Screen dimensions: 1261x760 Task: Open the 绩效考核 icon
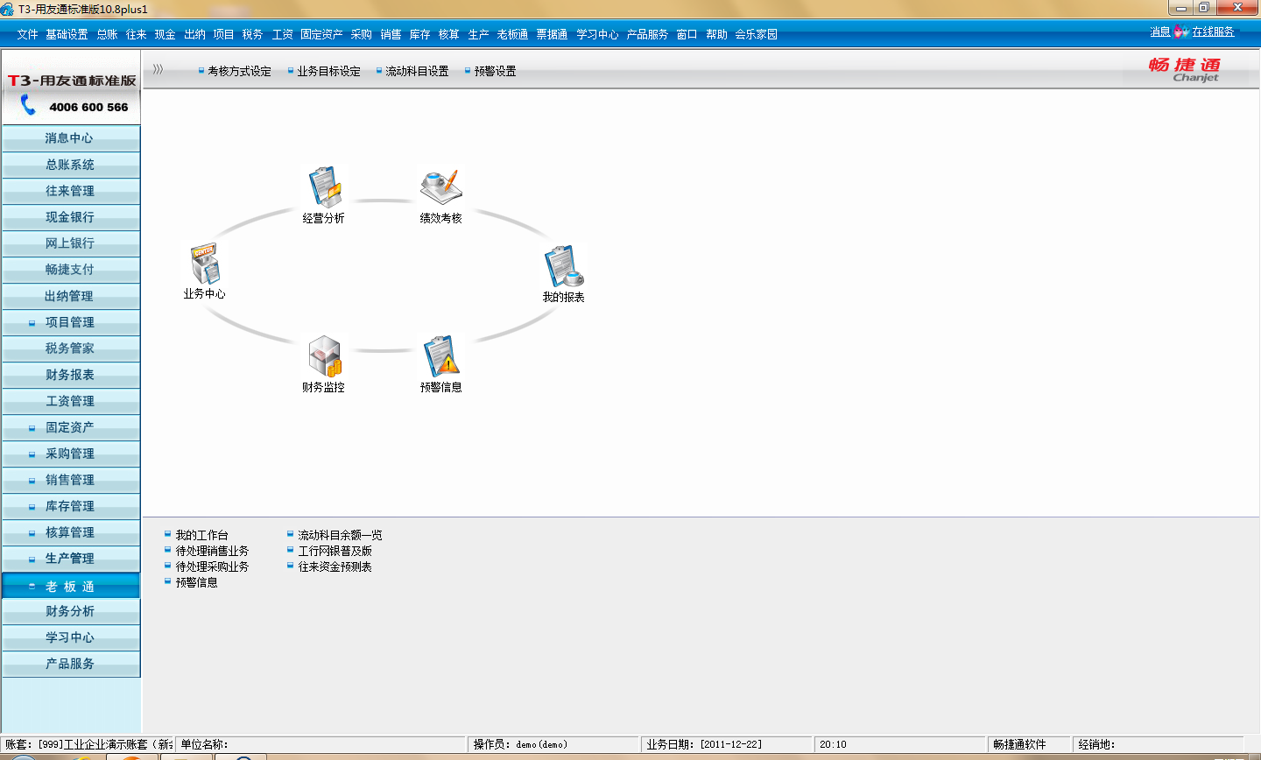pyautogui.click(x=440, y=186)
